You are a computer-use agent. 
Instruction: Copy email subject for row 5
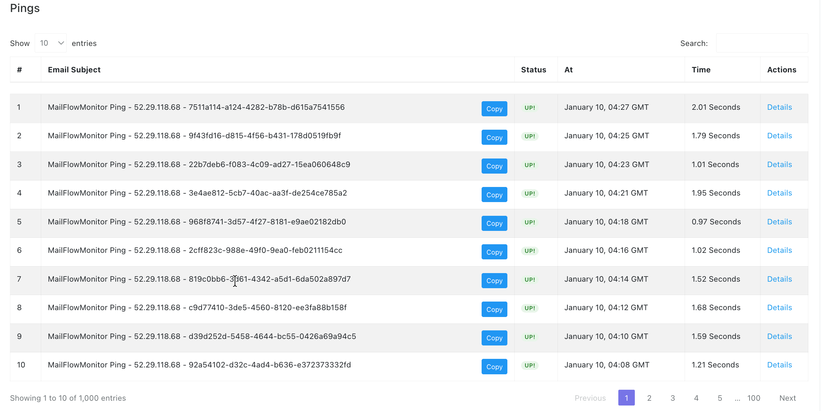(x=494, y=223)
